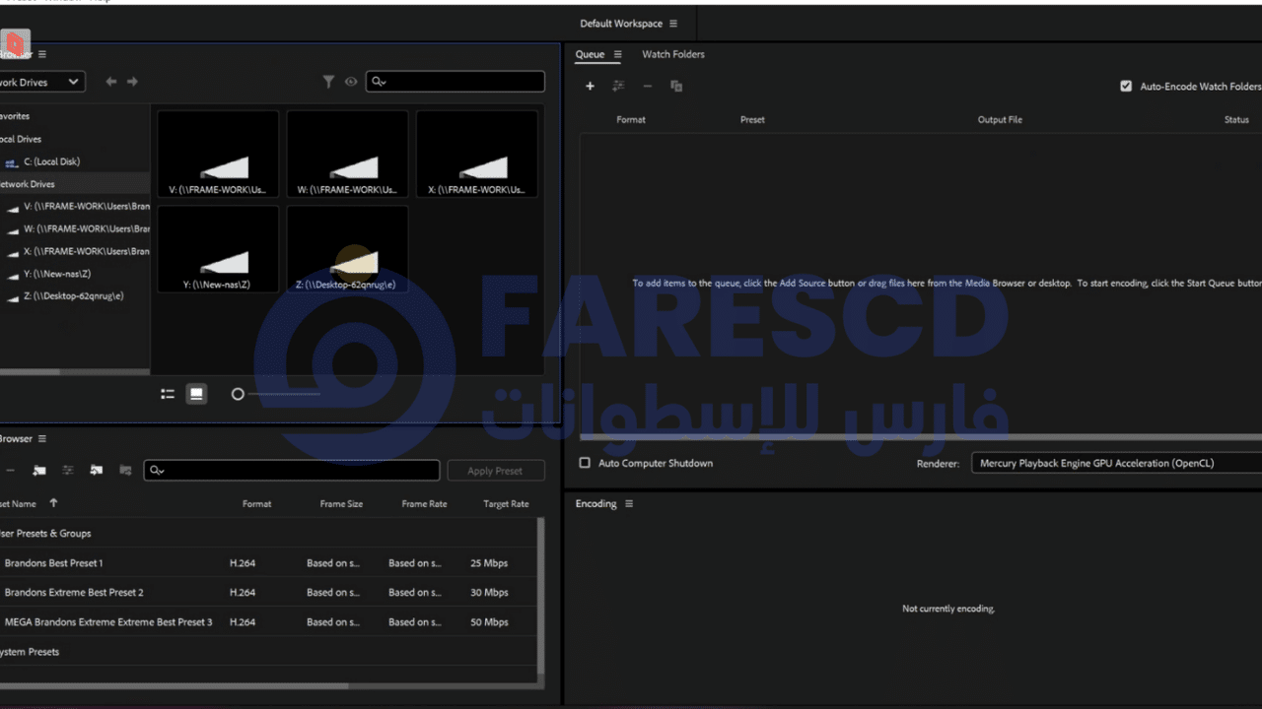Click the Duplicate icon in Queue toolbar
The width and height of the screenshot is (1262, 709).
tap(676, 87)
